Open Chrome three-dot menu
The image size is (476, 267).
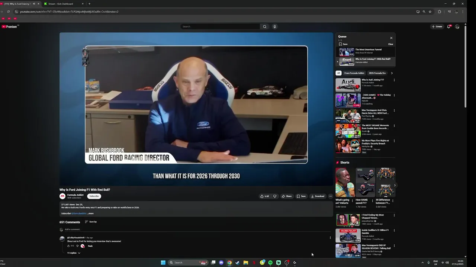coord(463,11)
